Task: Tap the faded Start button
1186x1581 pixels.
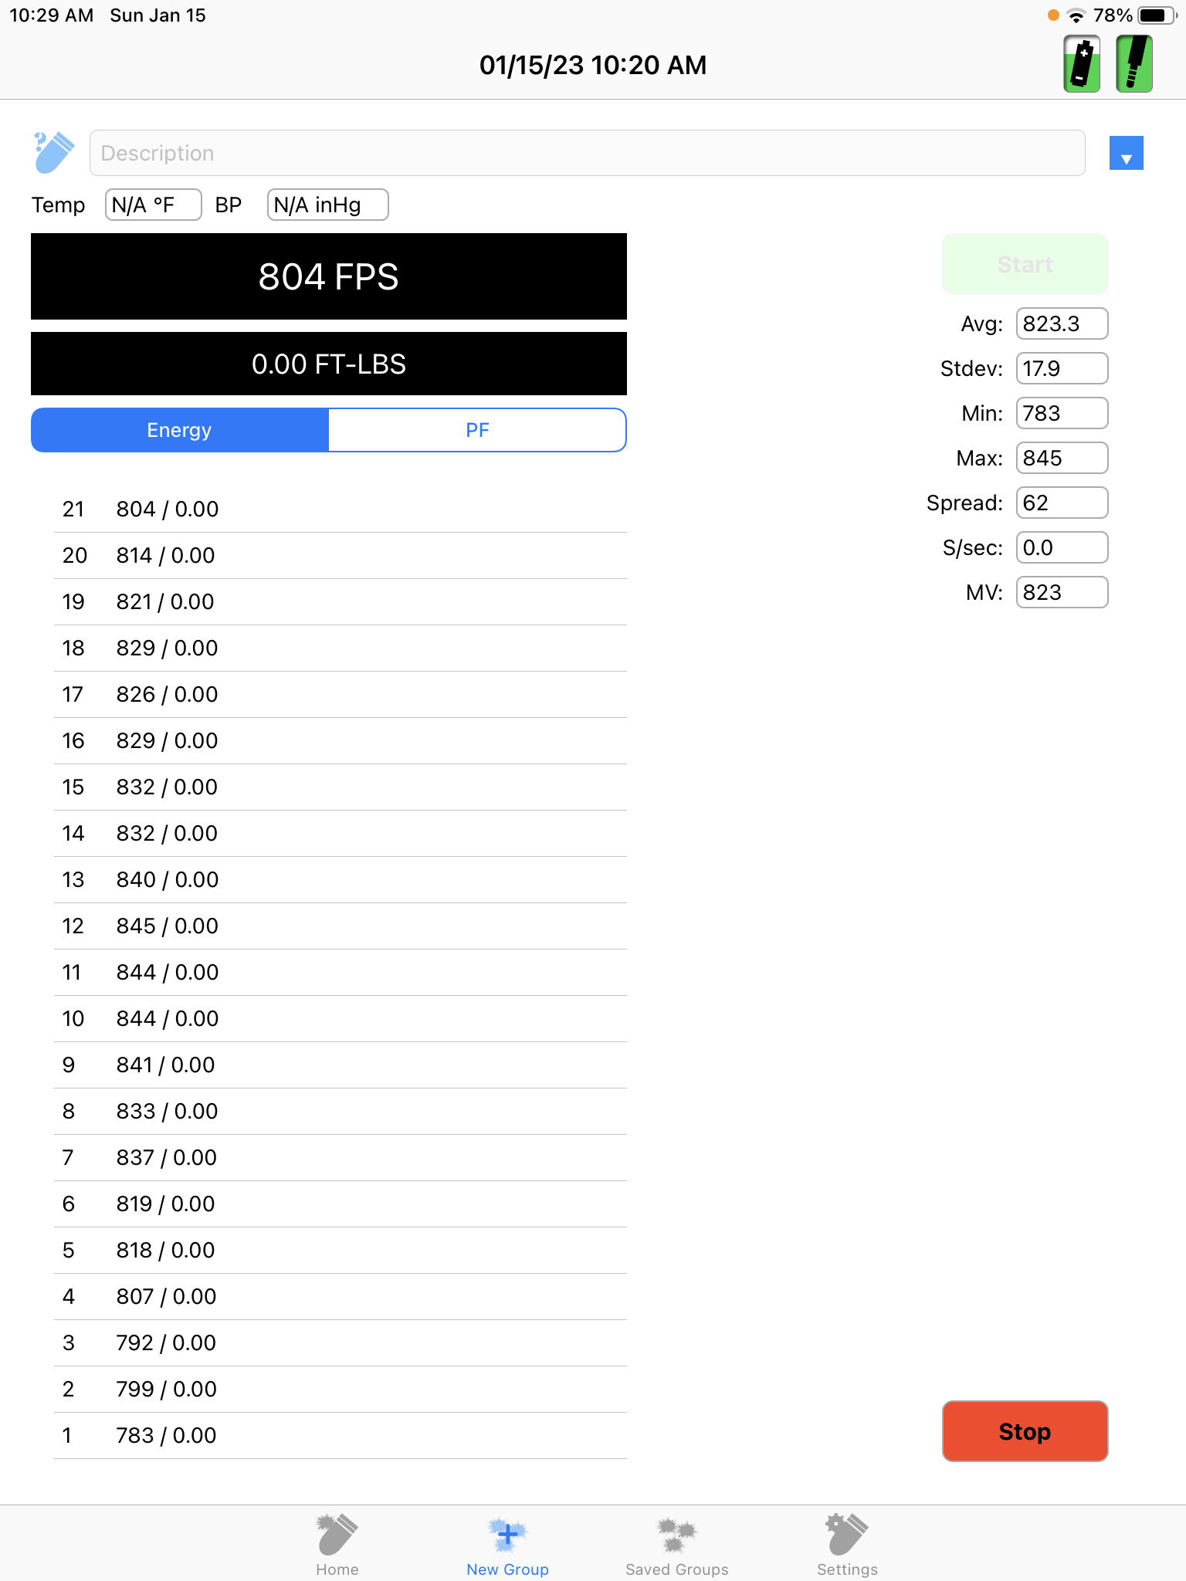Action: pos(1025,264)
